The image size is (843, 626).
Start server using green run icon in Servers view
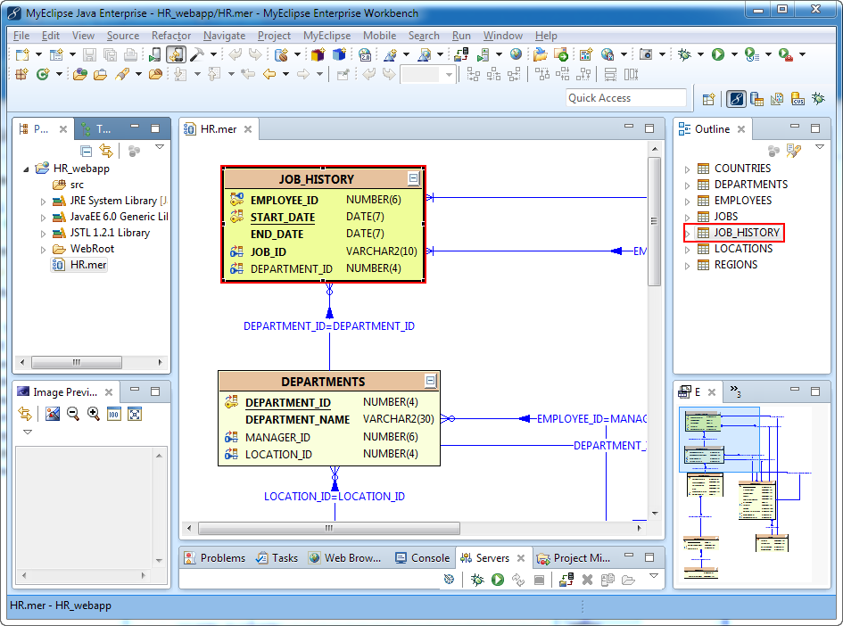pyautogui.click(x=497, y=580)
